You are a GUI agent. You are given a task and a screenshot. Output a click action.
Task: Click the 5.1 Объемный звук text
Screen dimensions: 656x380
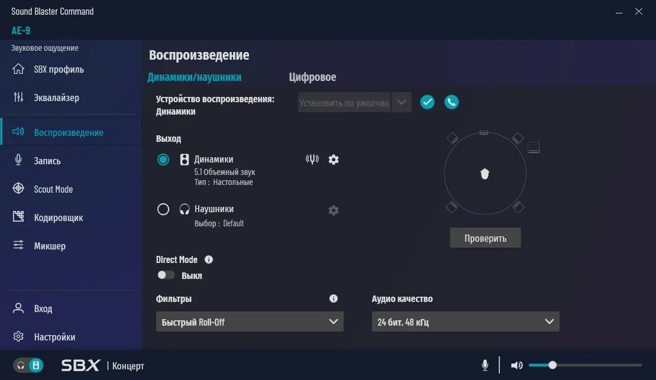[x=225, y=172]
